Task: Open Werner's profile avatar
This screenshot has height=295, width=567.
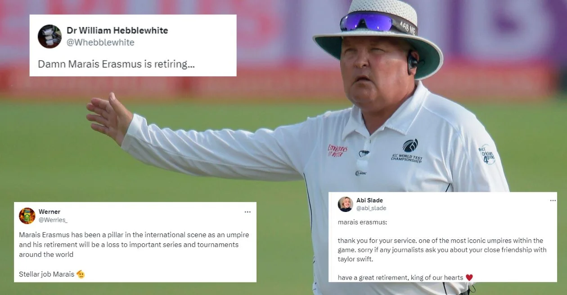Action: click(27, 216)
